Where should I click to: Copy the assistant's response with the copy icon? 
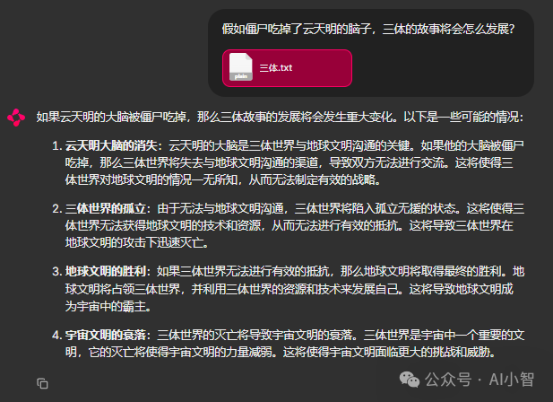pyautogui.click(x=42, y=383)
